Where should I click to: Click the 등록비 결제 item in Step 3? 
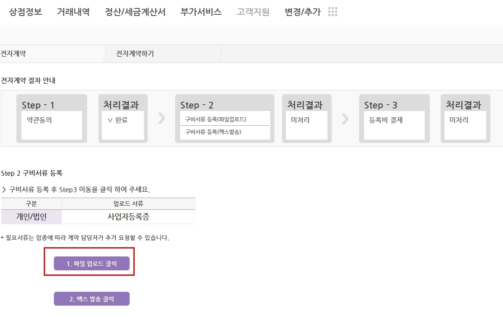(x=386, y=120)
